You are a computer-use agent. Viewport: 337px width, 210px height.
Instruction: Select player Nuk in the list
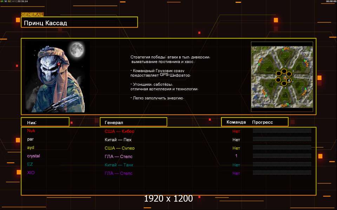pyautogui.click(x=31, y=131)
